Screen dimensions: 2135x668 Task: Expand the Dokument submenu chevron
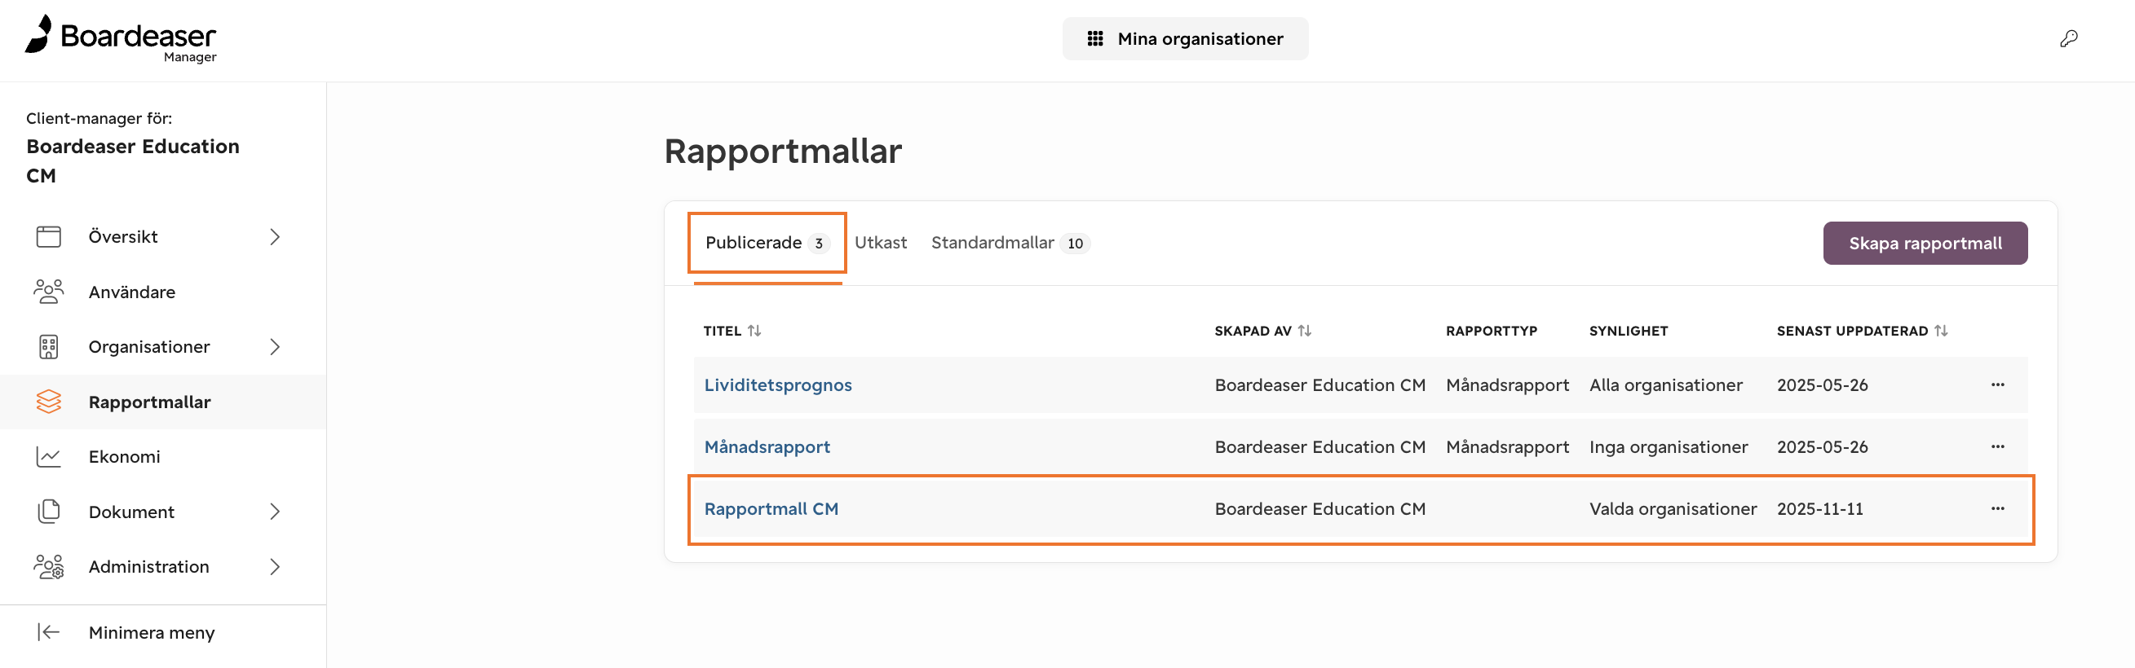[275, 512]
